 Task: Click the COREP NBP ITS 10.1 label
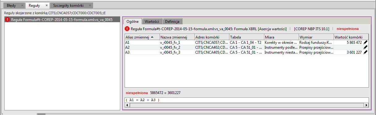tap(312, 29)
